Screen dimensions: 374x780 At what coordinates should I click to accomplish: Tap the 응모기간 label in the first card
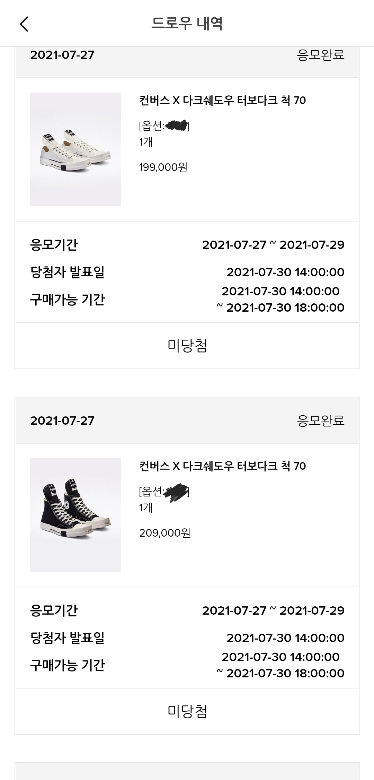tap(54, 245)
